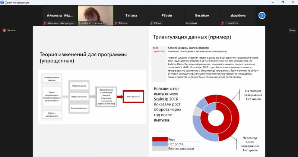
Task: Click the red recording indicator icon
Action: point(4,31)
